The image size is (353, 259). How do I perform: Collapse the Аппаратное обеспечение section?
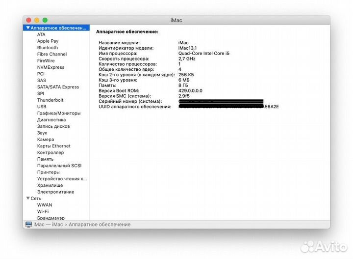coord(28,28)
